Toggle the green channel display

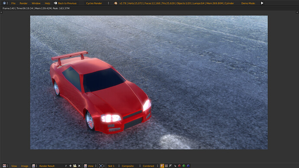(184, 166)
